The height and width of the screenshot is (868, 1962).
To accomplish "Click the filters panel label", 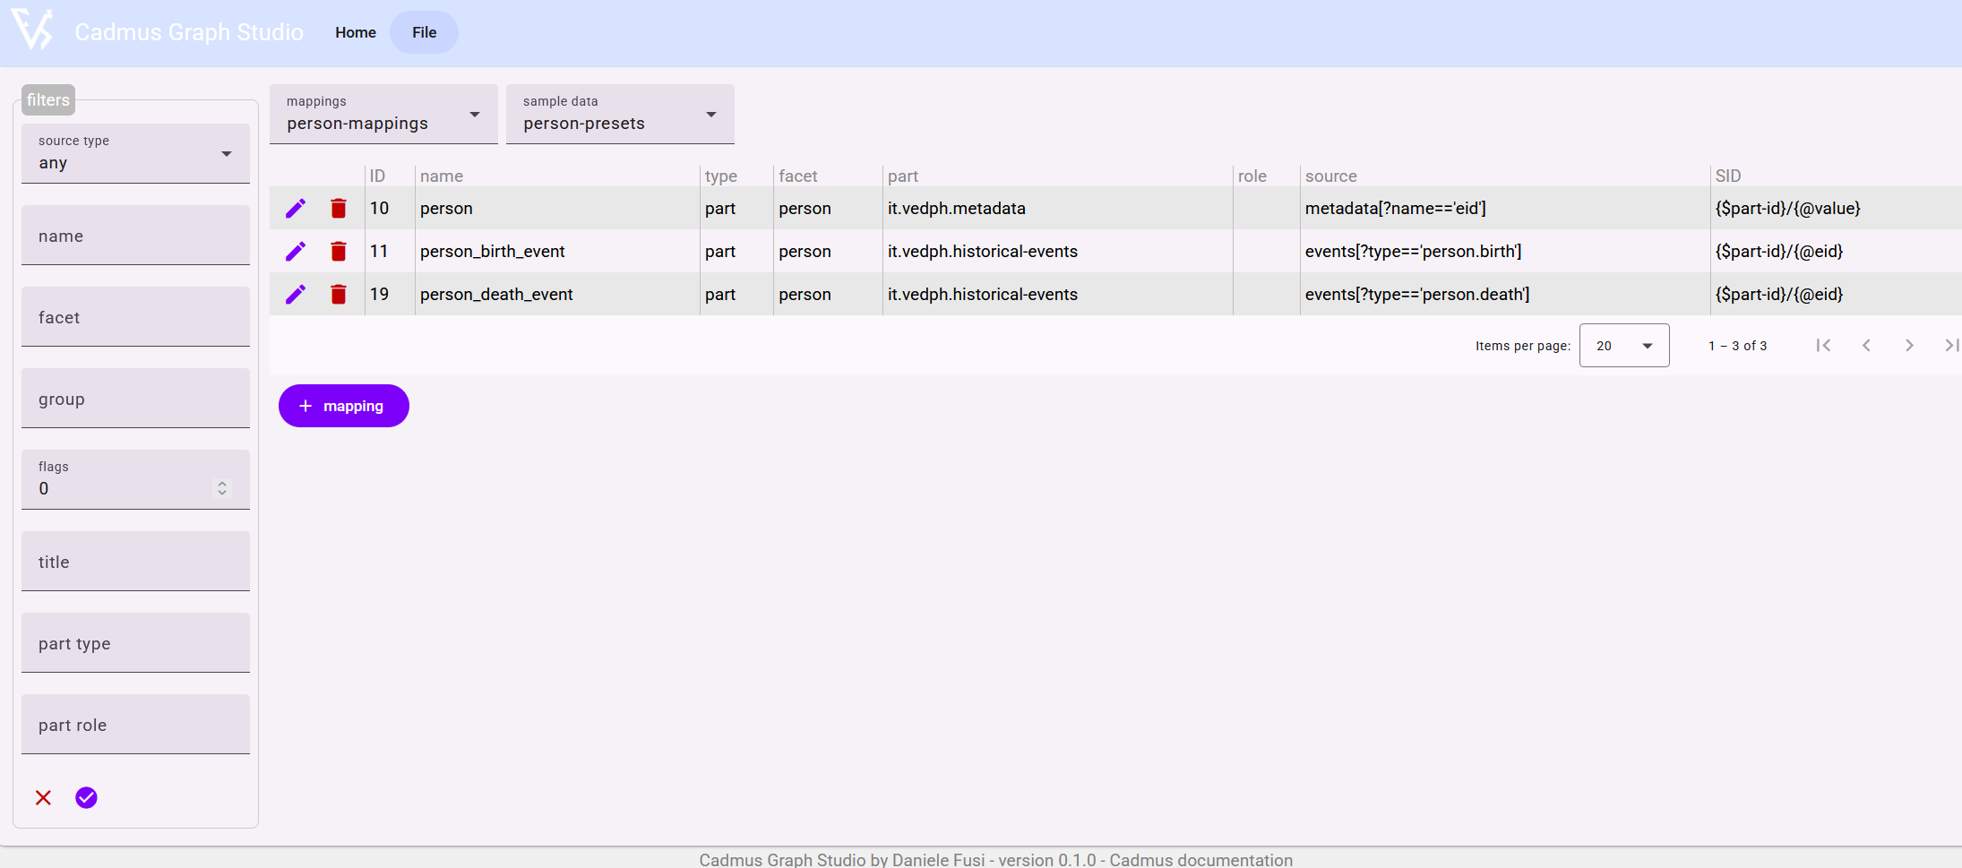I will point(48,99).
